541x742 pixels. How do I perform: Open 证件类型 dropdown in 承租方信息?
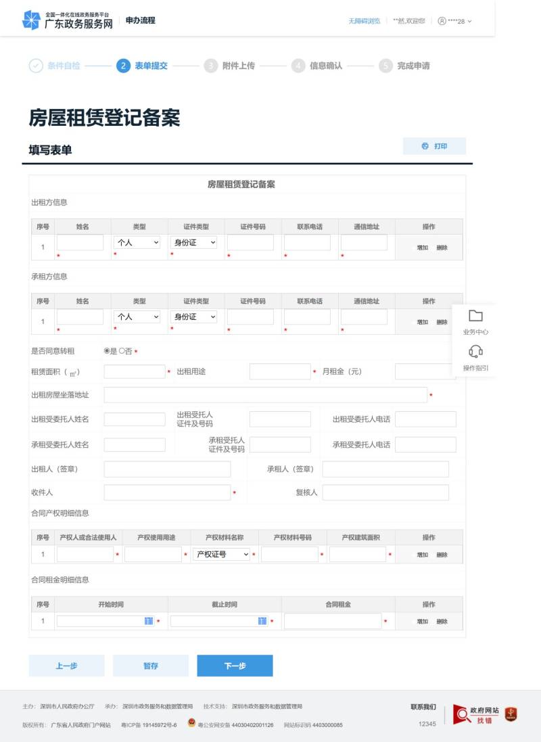pyautogui.click(x=194, y=317)
